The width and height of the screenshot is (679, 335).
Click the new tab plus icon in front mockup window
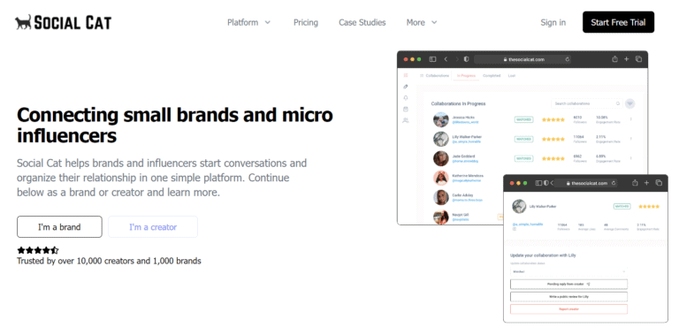[646, 183]
